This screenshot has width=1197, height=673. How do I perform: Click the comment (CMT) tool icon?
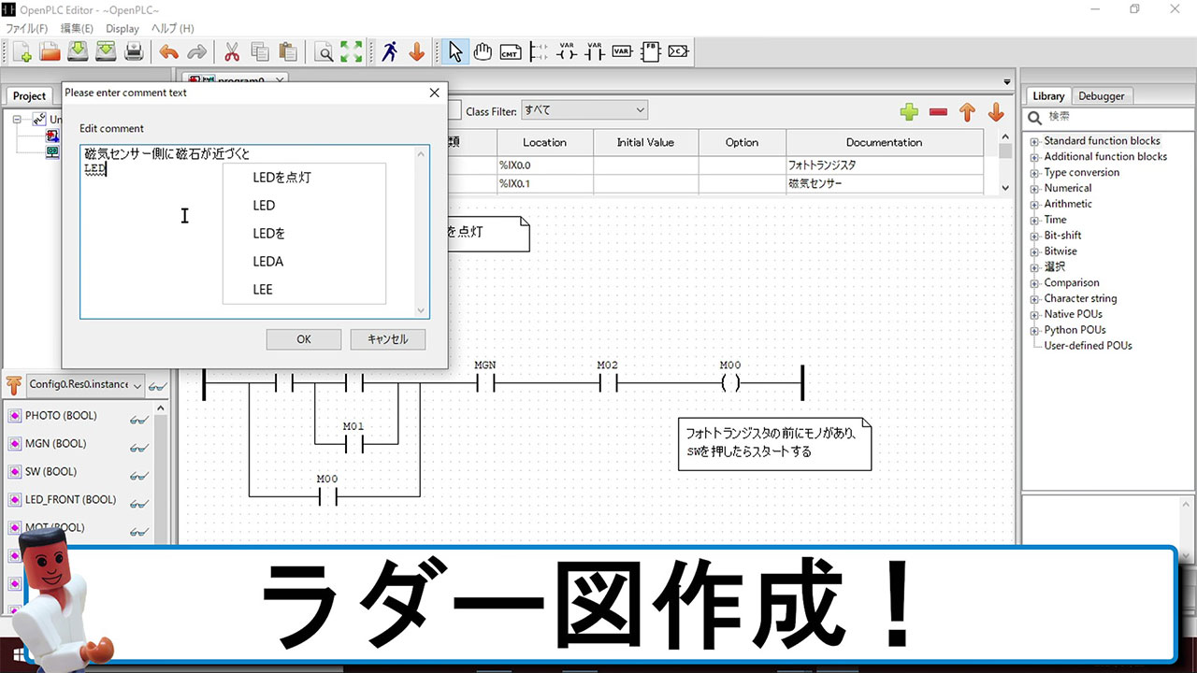coord(510,52)
